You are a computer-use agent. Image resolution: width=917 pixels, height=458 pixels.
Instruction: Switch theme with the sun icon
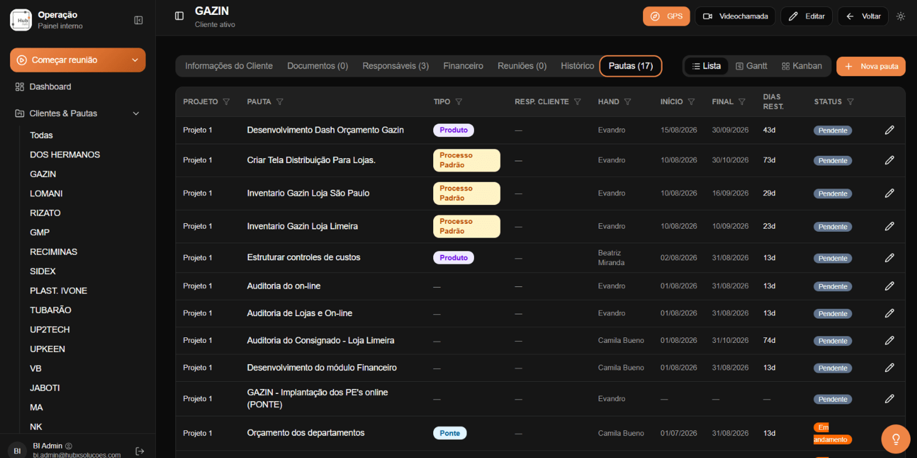click(x=901, y=16)
